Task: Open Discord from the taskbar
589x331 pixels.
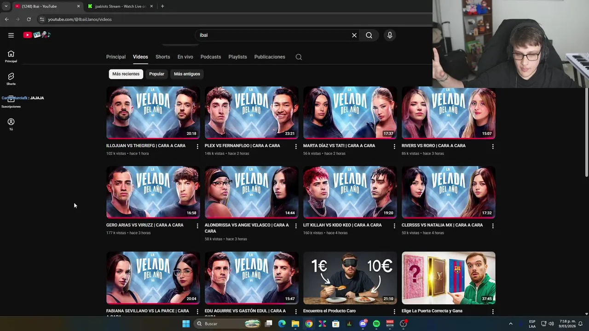Action: tap(363, 324)
